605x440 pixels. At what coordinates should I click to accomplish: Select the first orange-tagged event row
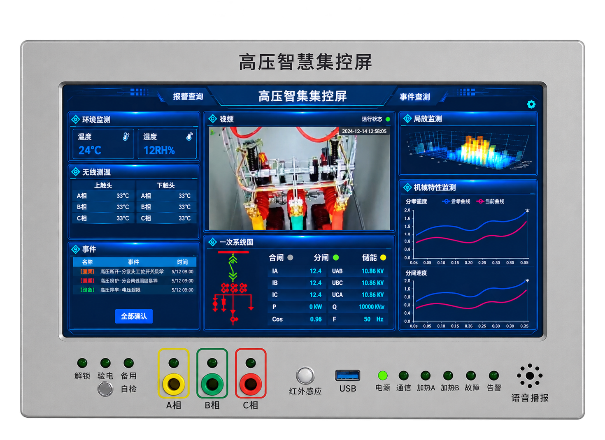click(x=134, y=272)
